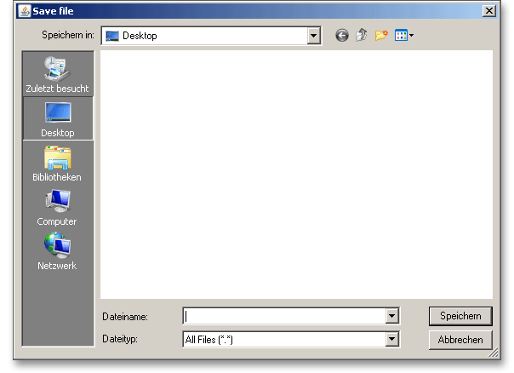
Task: Click the Speichern button
Action: [460, 316]
